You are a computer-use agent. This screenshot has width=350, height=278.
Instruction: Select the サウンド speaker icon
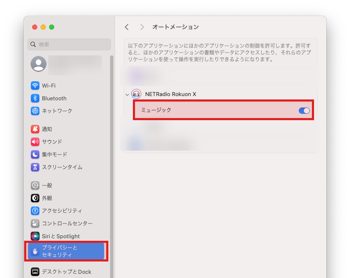tap(35, 142)
